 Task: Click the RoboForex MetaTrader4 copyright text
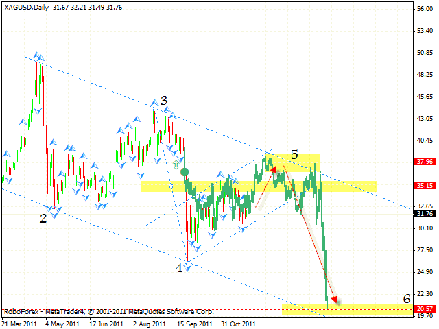tap(108, 310)
